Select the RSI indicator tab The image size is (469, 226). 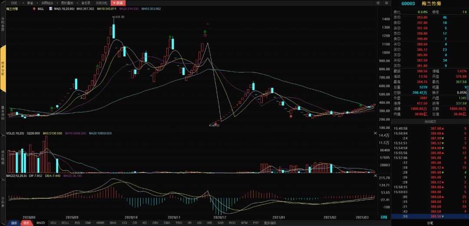[77, 223]
